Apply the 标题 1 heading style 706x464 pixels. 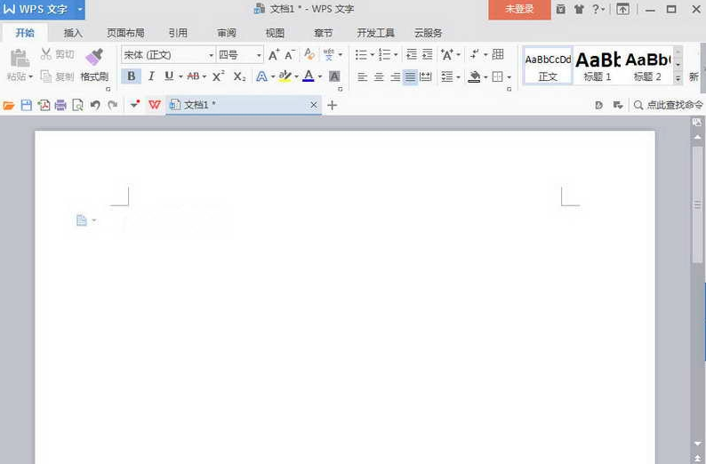click(598, 65)
